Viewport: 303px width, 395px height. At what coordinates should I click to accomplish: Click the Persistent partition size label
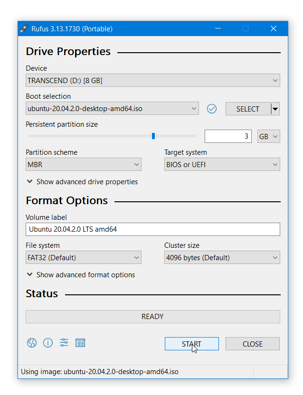[62, 124]
